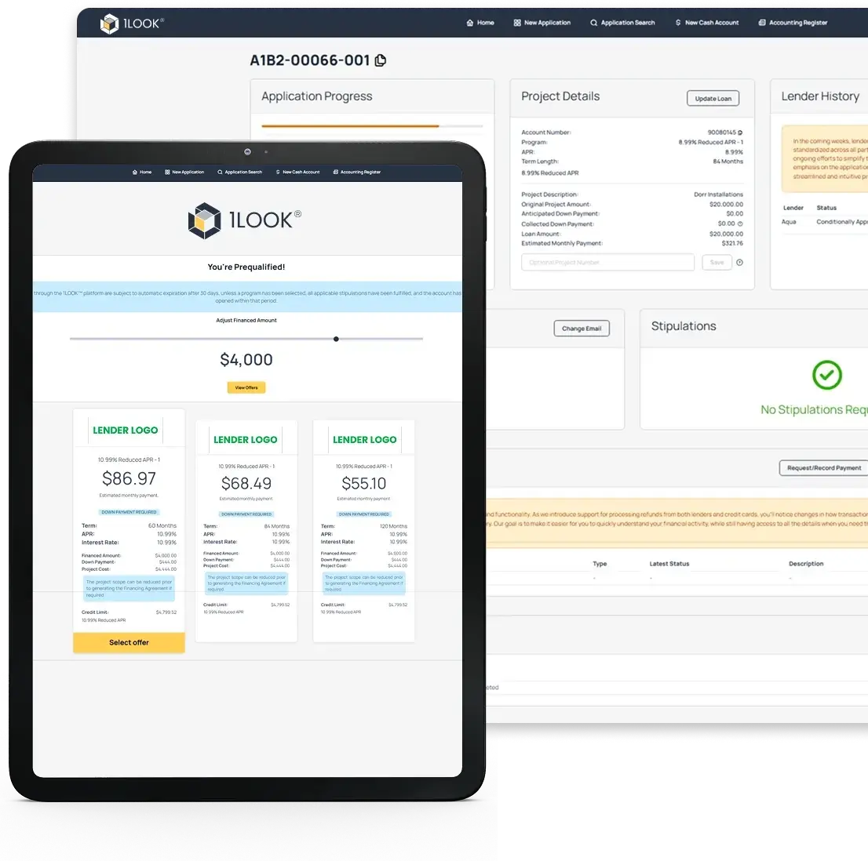Click the Change Email button
Image resolution: width=868 pixels, height=861 pixels.
point(582,329)
